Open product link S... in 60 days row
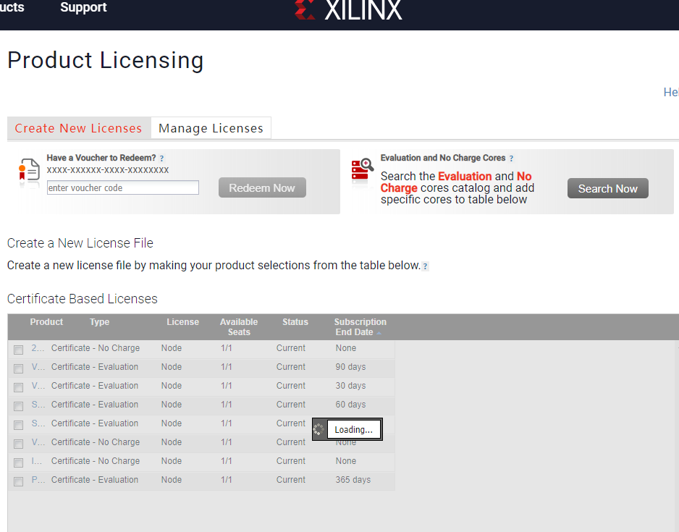 38,405
